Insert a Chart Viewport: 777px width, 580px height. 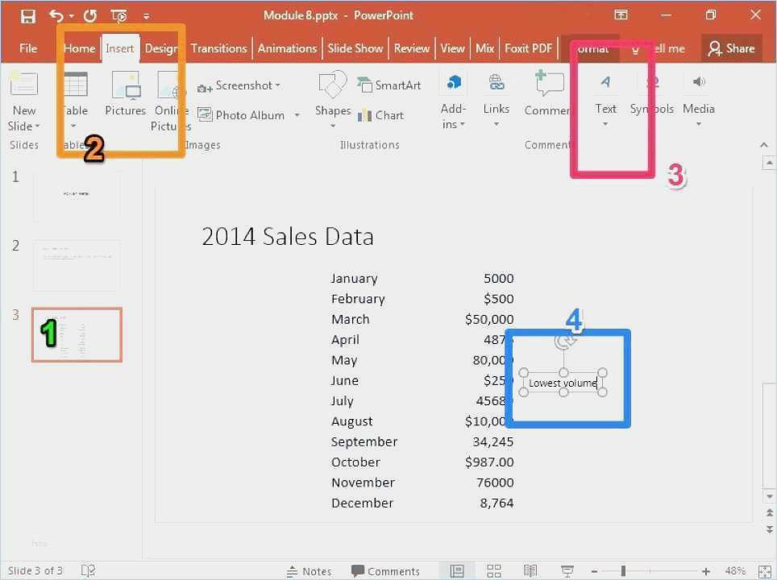[380, 115]
